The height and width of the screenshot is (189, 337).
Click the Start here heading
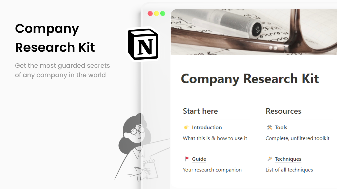pos(200,111)
